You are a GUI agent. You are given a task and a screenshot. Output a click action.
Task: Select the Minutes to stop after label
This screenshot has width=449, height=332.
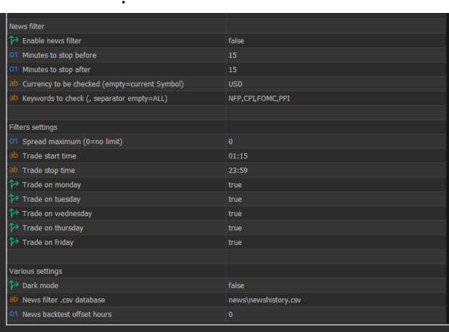pyautogui.click(x=56, y=70)
